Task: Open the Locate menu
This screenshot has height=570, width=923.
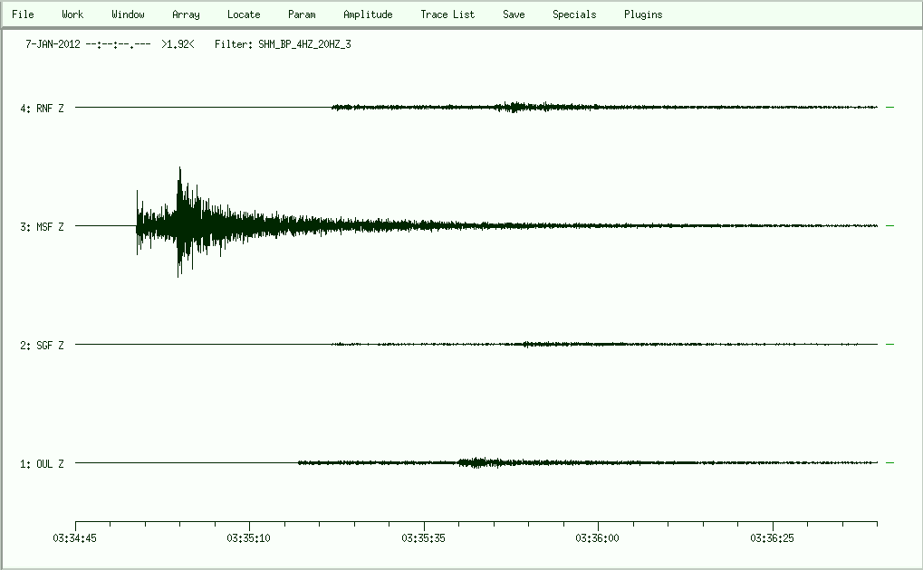Action: (x=244, y=14)
